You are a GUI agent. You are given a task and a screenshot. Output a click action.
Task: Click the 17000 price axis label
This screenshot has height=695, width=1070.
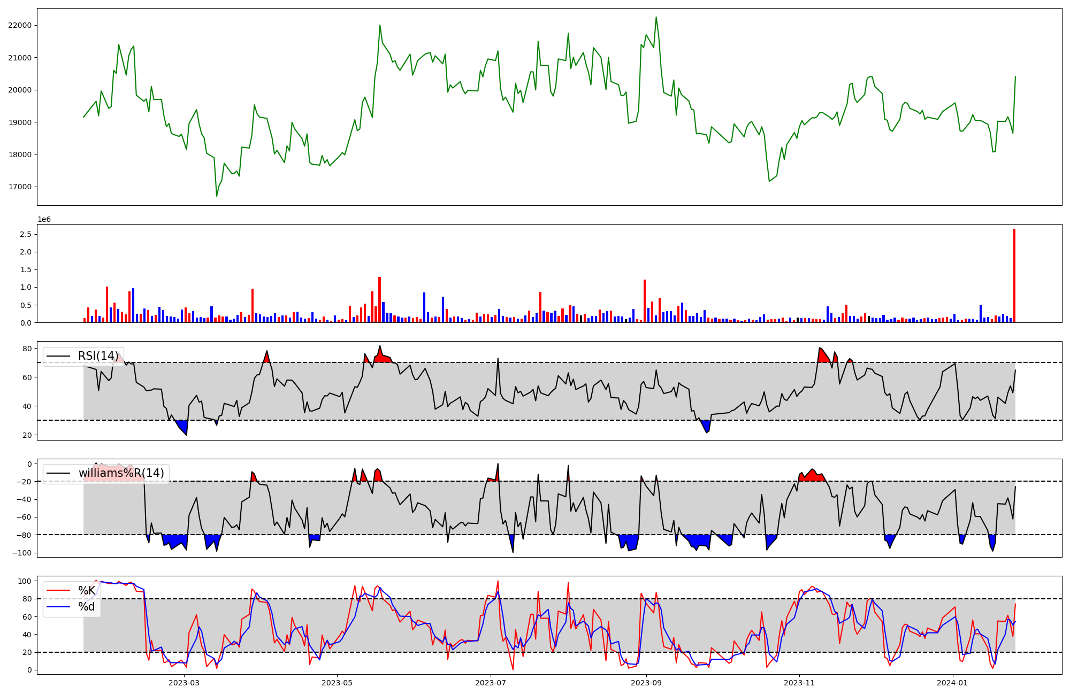pos(20,187)
